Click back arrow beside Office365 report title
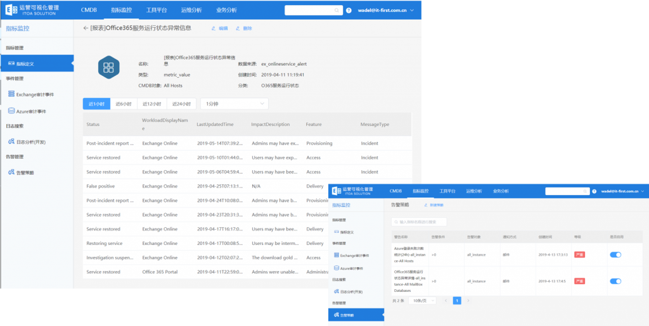The width and height of the screenshot is (649, 326). point(86,28)
